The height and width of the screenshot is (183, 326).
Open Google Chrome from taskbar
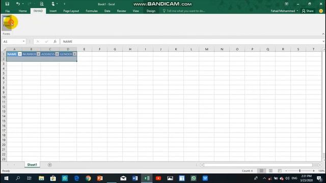point(88,178)
